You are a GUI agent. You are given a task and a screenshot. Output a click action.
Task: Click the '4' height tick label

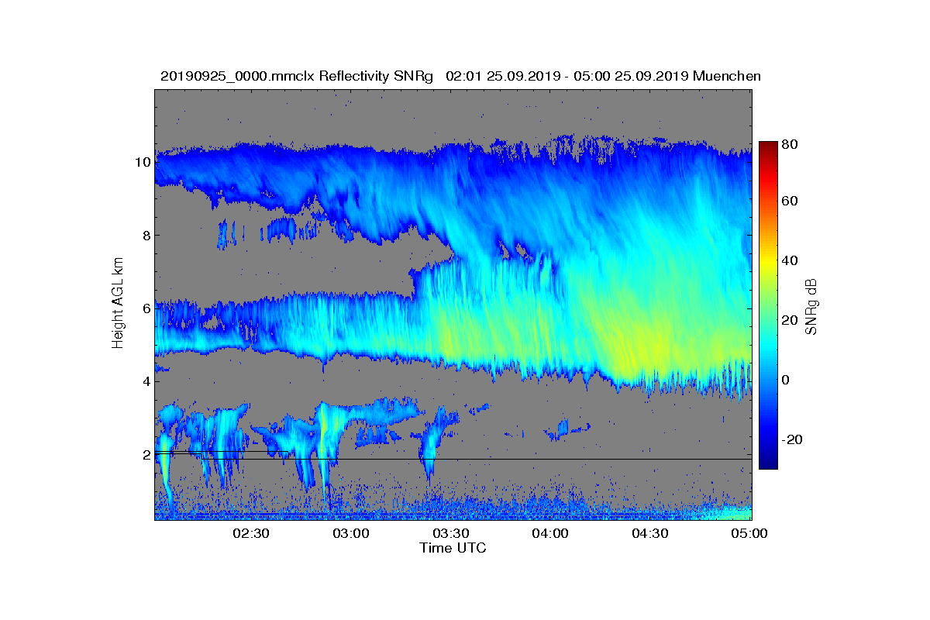146,381
